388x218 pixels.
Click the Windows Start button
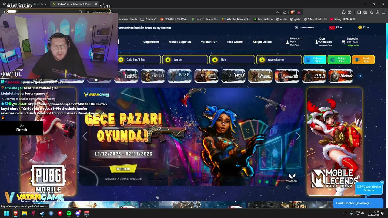[6, 213]
